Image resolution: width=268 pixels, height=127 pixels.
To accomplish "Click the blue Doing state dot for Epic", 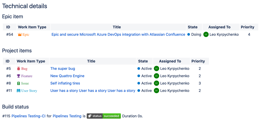I will tap(189, 34).
